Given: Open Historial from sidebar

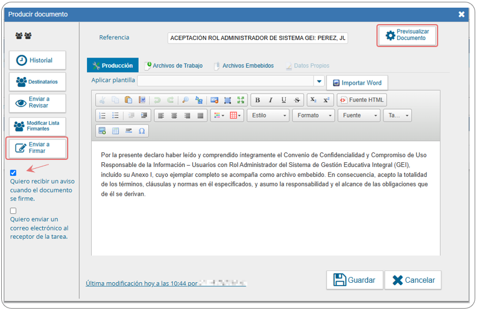Looking at the screenshot, I should (x=38, y=60).
